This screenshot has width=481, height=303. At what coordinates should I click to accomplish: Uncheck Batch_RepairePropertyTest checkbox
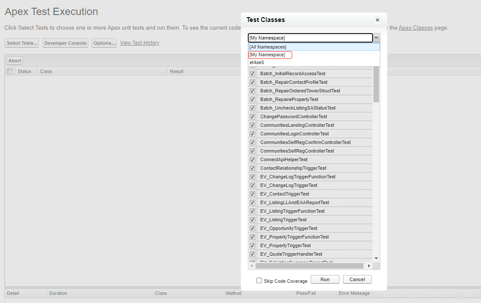coord(252,100)
